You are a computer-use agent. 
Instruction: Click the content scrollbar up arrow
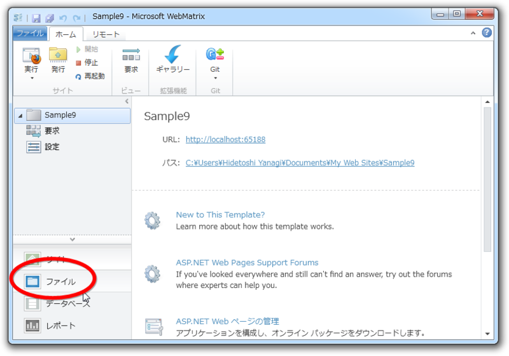487,102
